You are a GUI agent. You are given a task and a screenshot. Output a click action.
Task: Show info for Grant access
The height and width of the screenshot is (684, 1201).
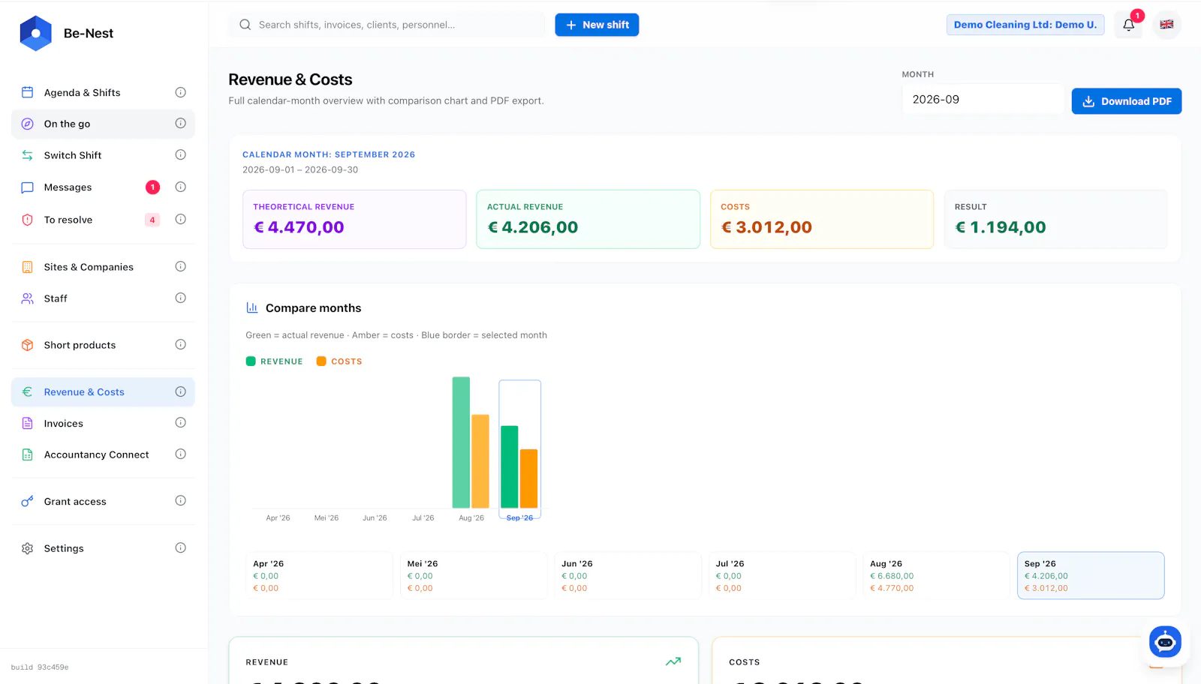[181, 500]
